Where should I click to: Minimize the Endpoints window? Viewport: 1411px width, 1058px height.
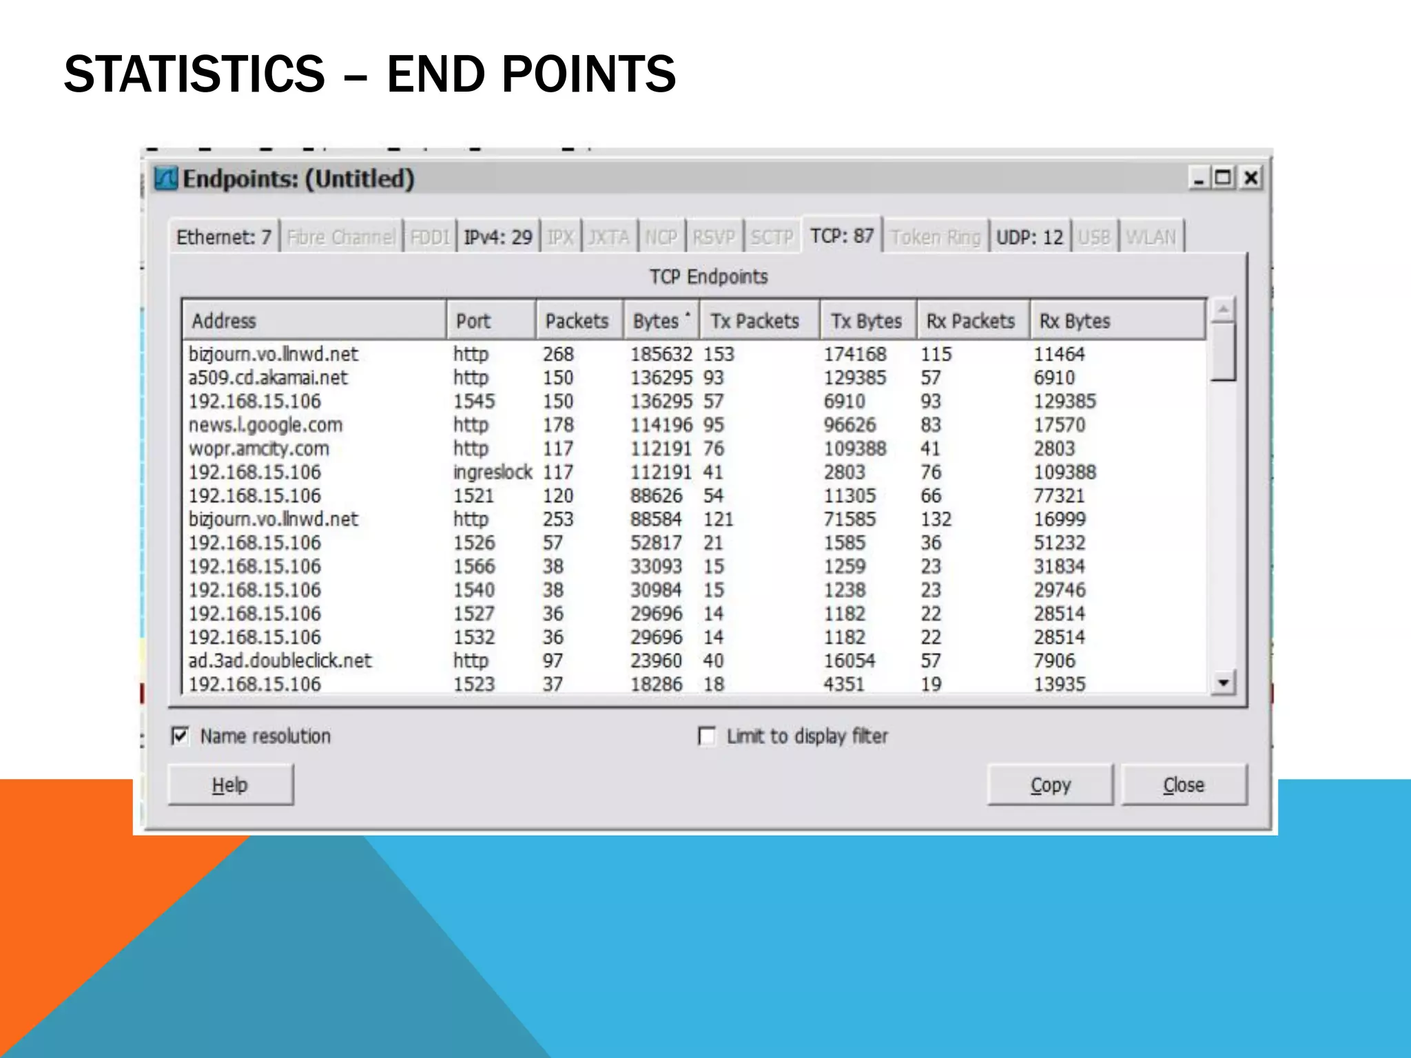point(1199,178)
